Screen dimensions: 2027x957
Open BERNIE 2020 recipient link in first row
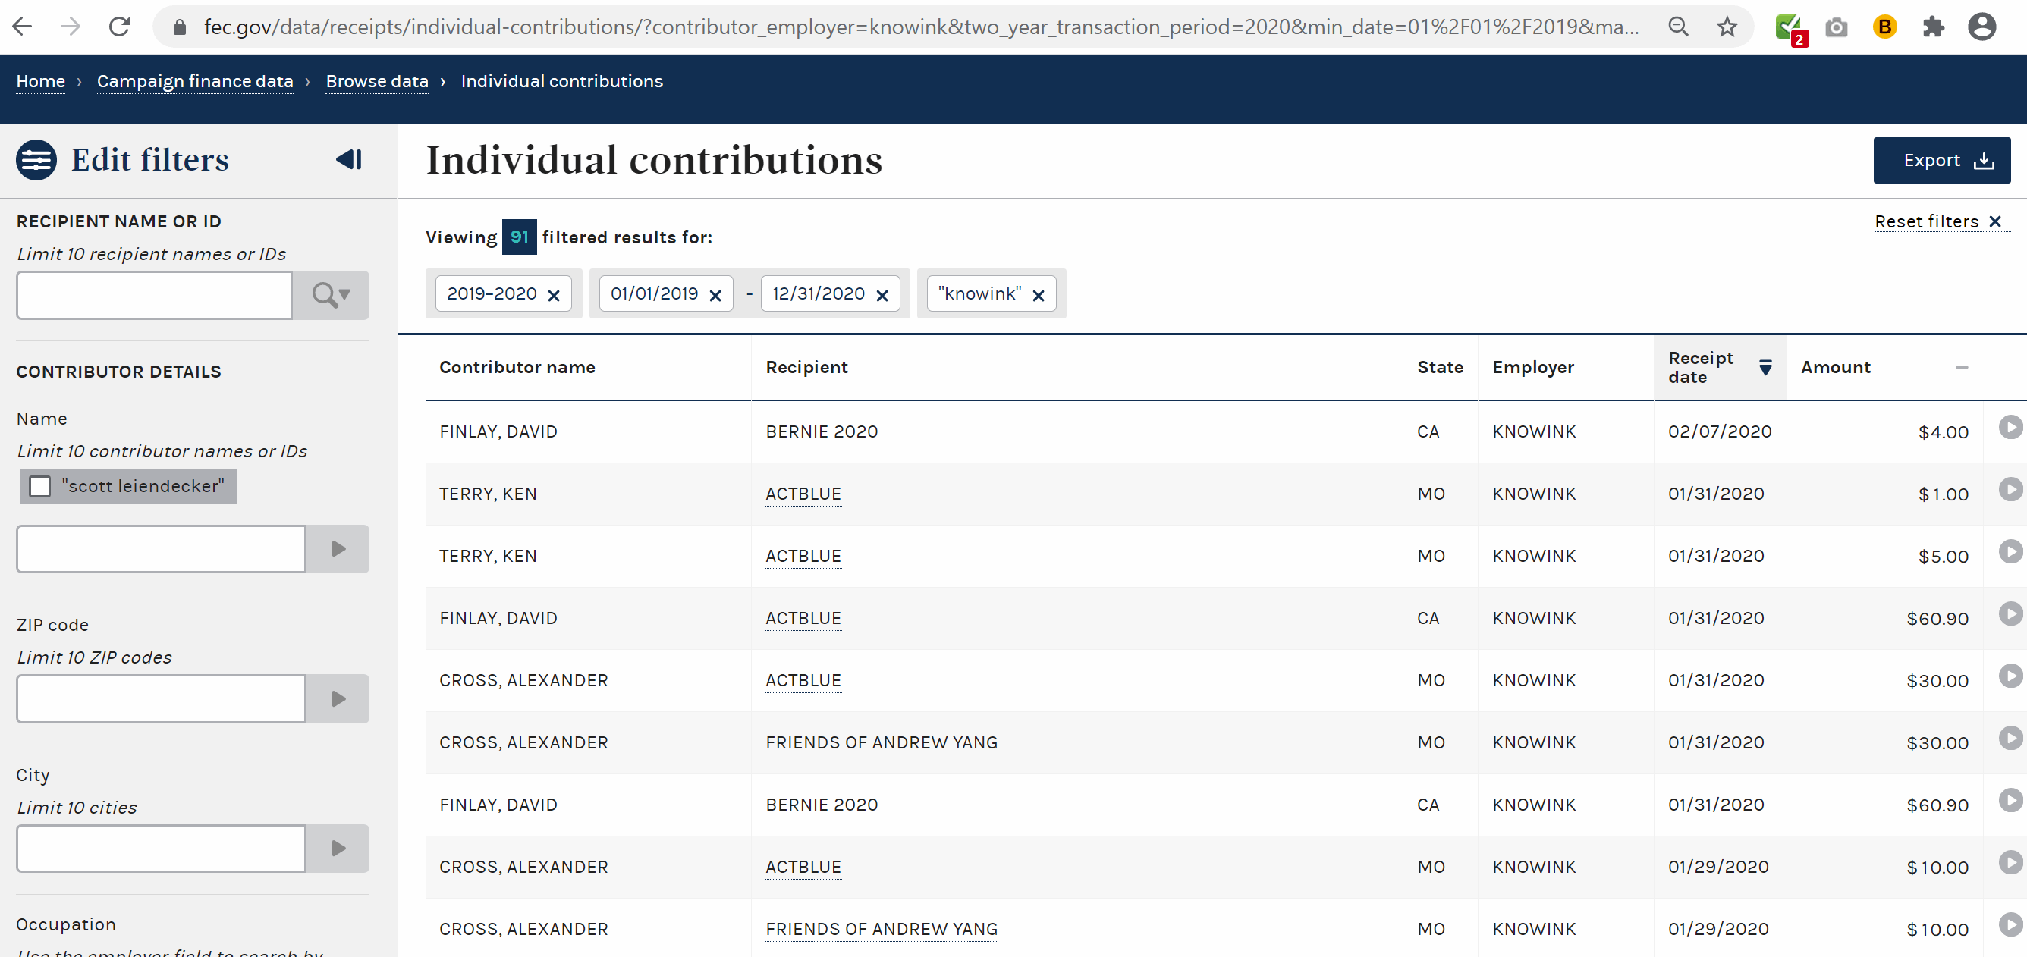pyautogui.click(x=822, y=431)
